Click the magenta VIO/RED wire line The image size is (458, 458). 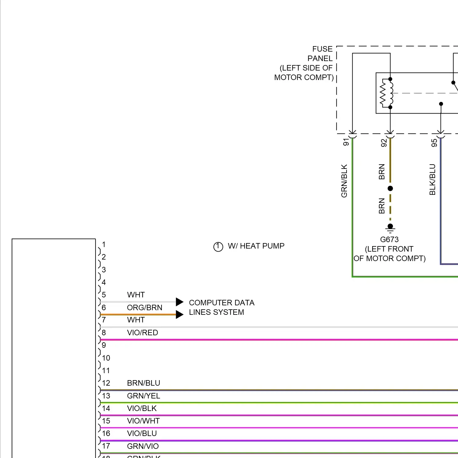279,340
